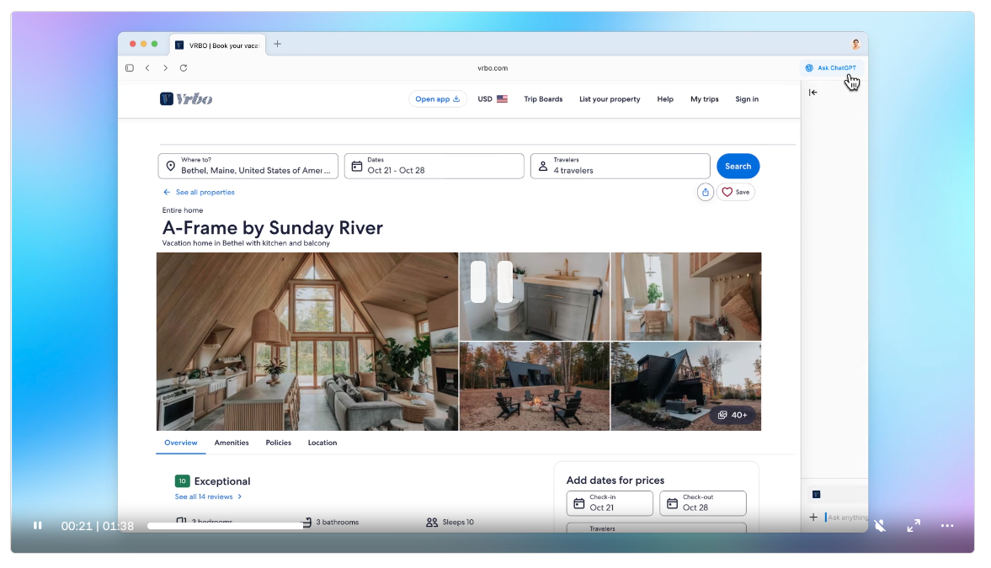Save the property with heart button
991x568 pixels.
coord(736,192)
